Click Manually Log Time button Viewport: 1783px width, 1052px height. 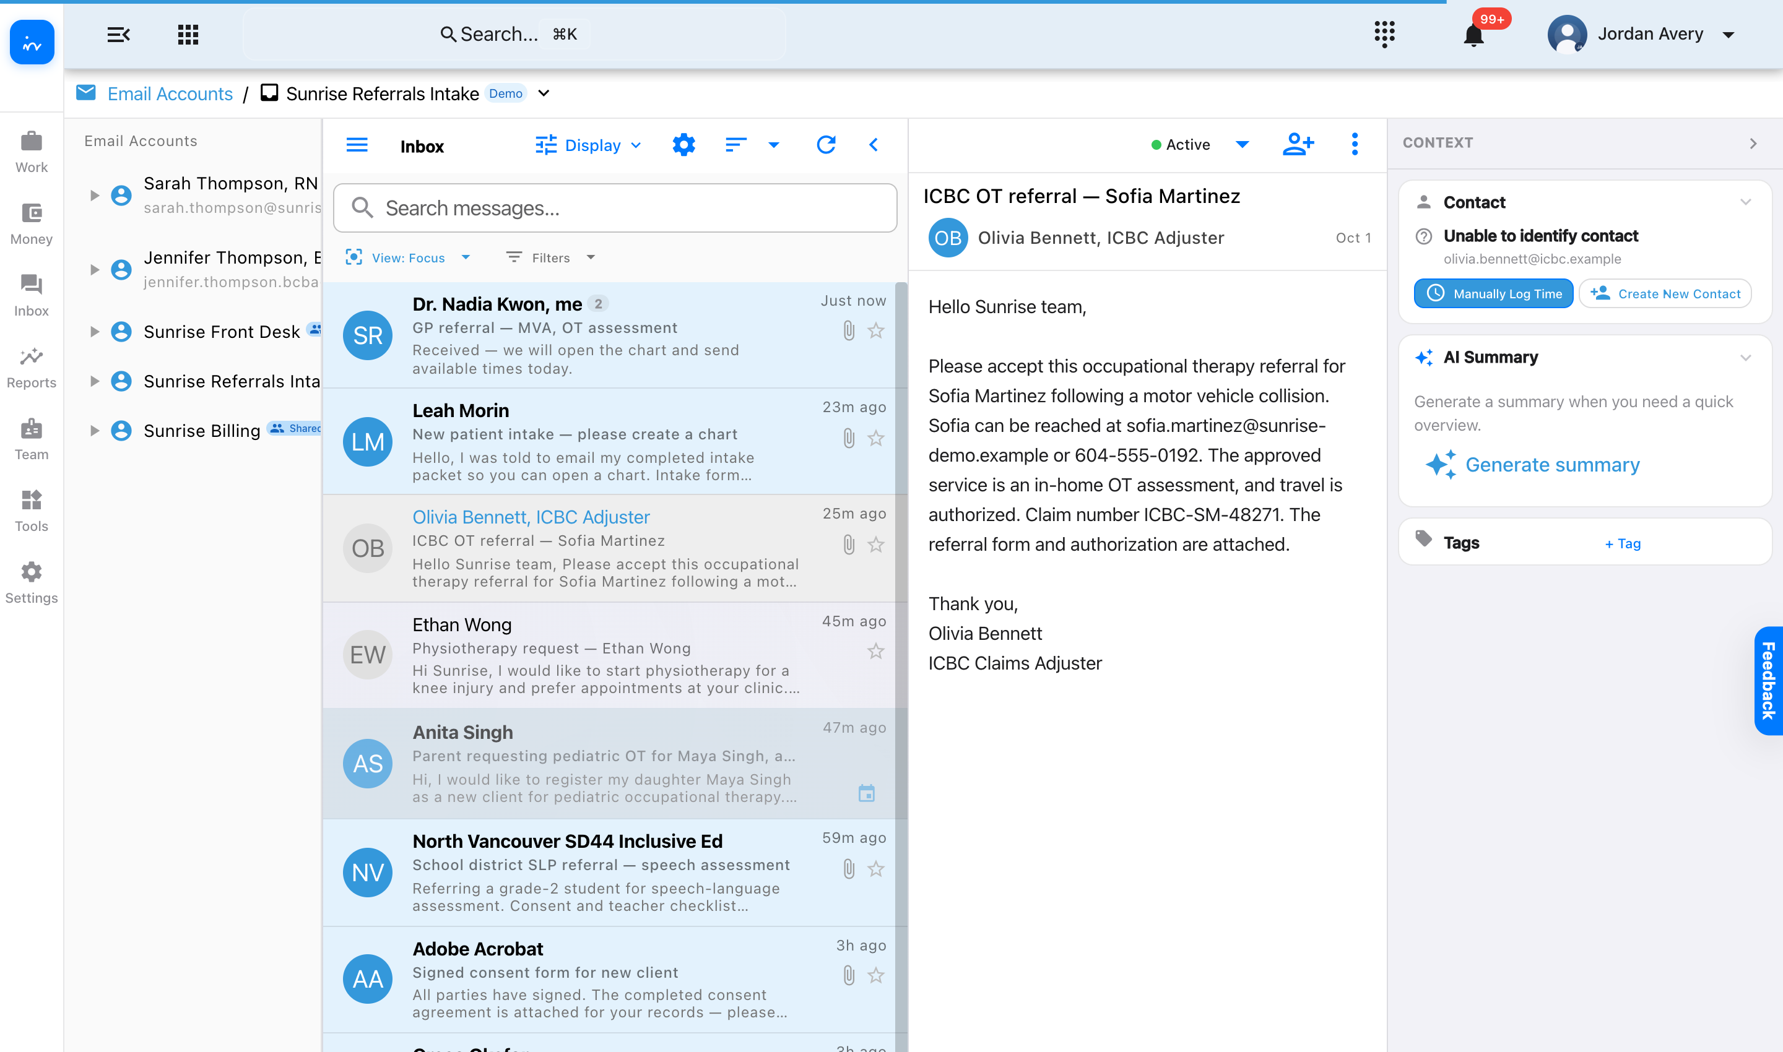(1494, 293)
